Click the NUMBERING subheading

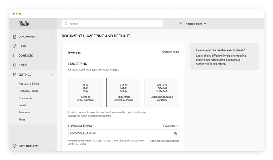(x=78, y=64)
